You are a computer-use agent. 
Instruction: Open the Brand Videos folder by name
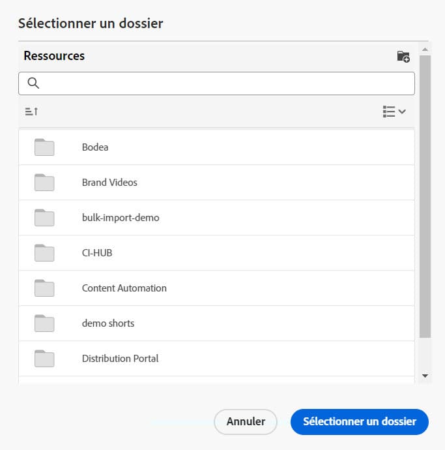(x=109, y=183)
